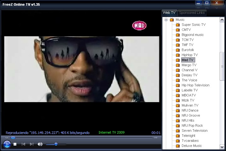Select the Super Sonic TV channel
This screenshot has width=226, height=151.
point(194,25)
